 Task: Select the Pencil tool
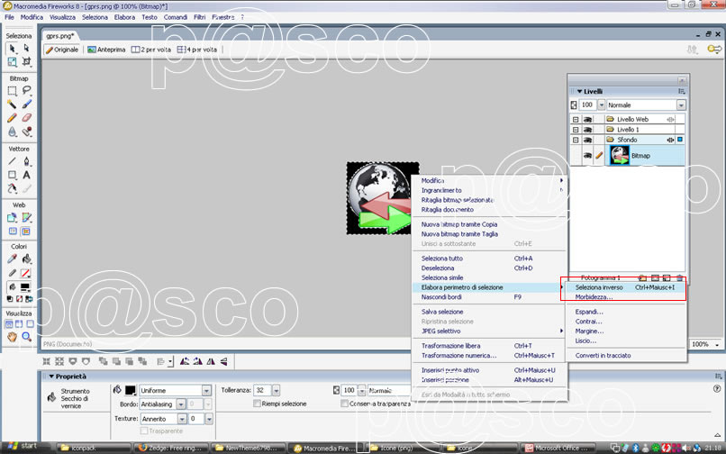pyautogui.click(x=13, y=118)
